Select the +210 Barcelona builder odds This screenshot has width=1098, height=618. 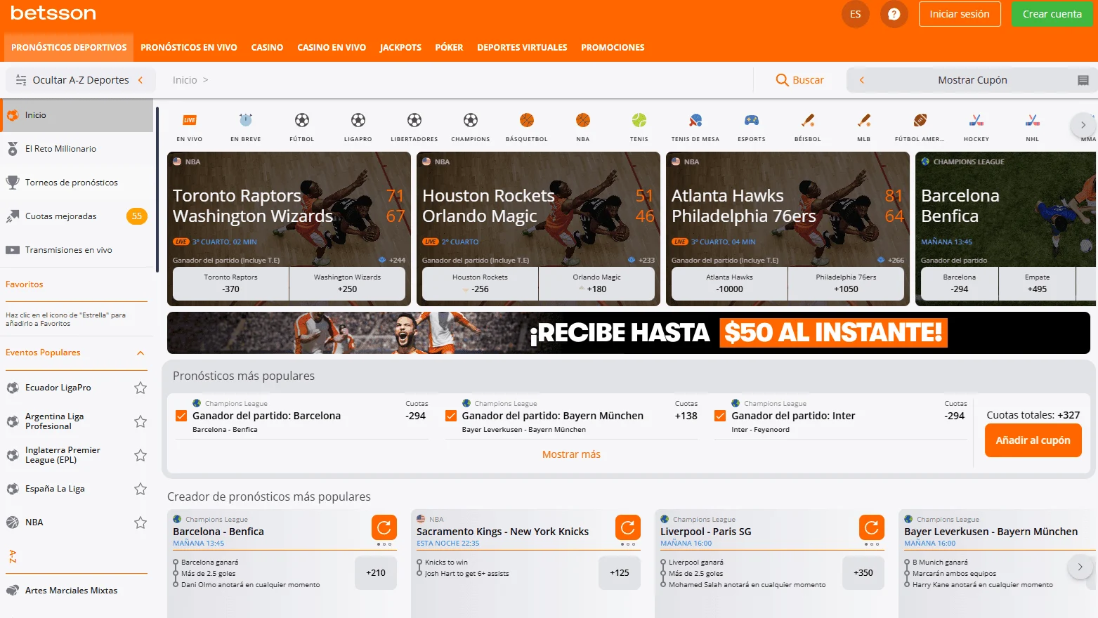coord(376,573)
